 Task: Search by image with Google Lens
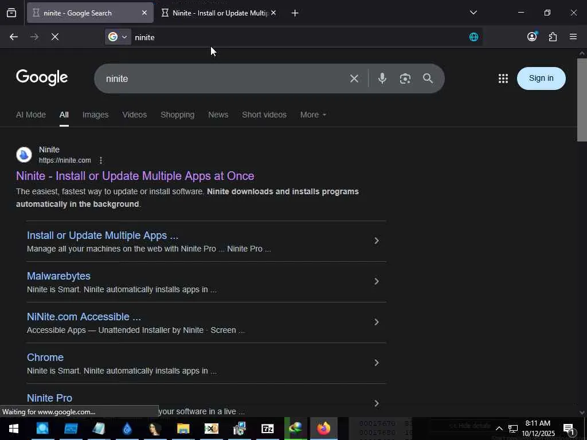(405, 78)
